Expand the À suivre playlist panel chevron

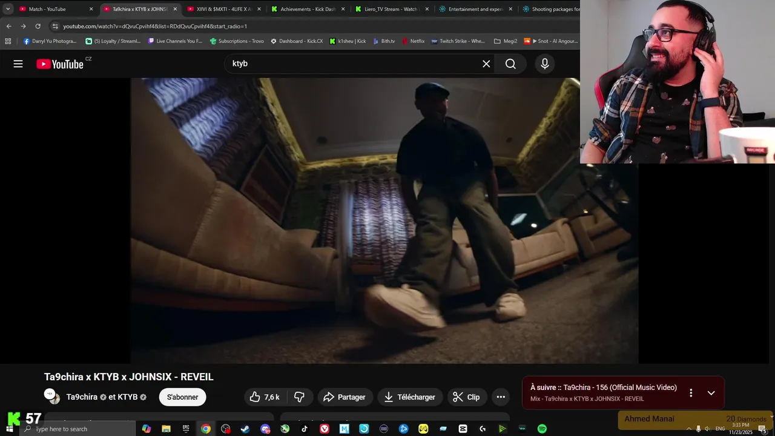click(x=711, y=393)
